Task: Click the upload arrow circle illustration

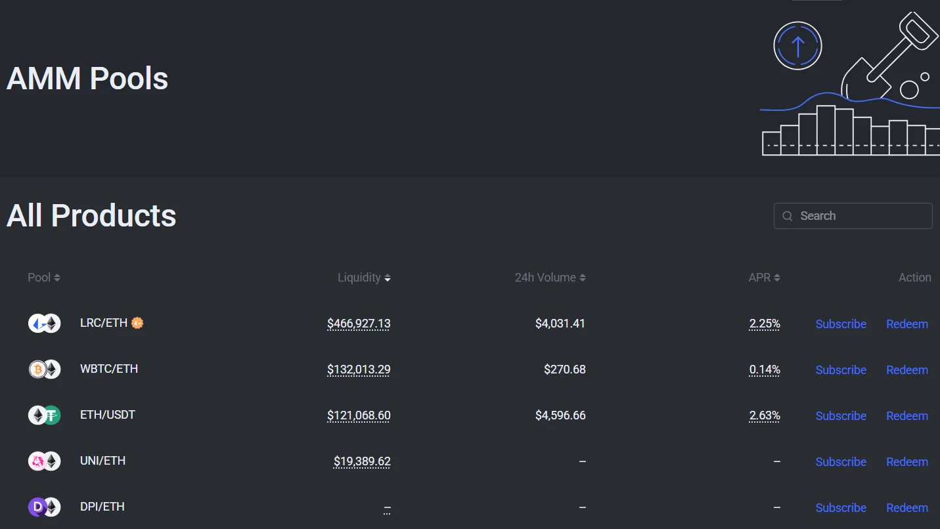Action: pos(797,46)
